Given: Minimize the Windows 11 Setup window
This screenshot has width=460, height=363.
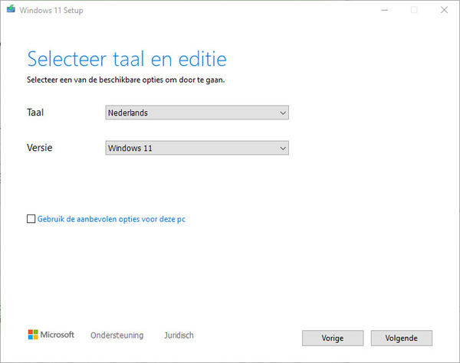Looking at the screenshot, I should (385, 10).
